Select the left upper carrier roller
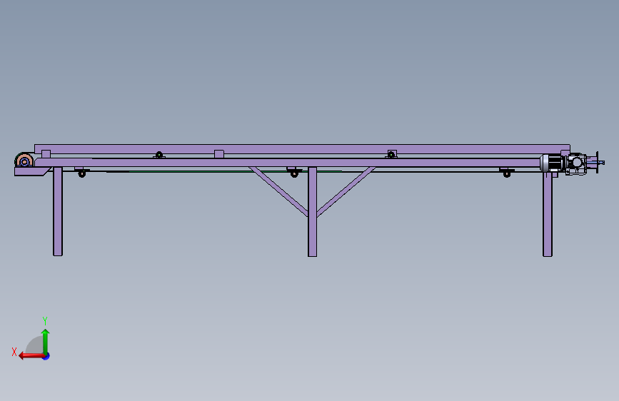The height and width of the screenshot is (401, 619). (x=159, y=155)
